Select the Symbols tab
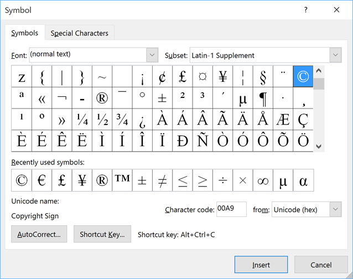Screen dimensions: 353x279 [25, 33]
